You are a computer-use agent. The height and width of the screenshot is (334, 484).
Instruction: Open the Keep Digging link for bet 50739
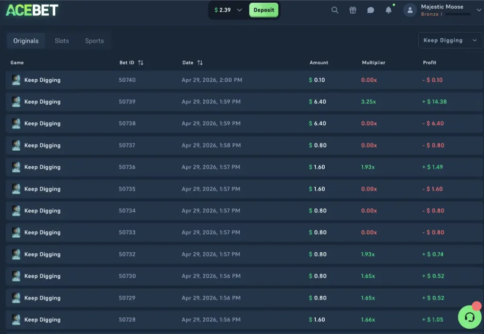43,102
